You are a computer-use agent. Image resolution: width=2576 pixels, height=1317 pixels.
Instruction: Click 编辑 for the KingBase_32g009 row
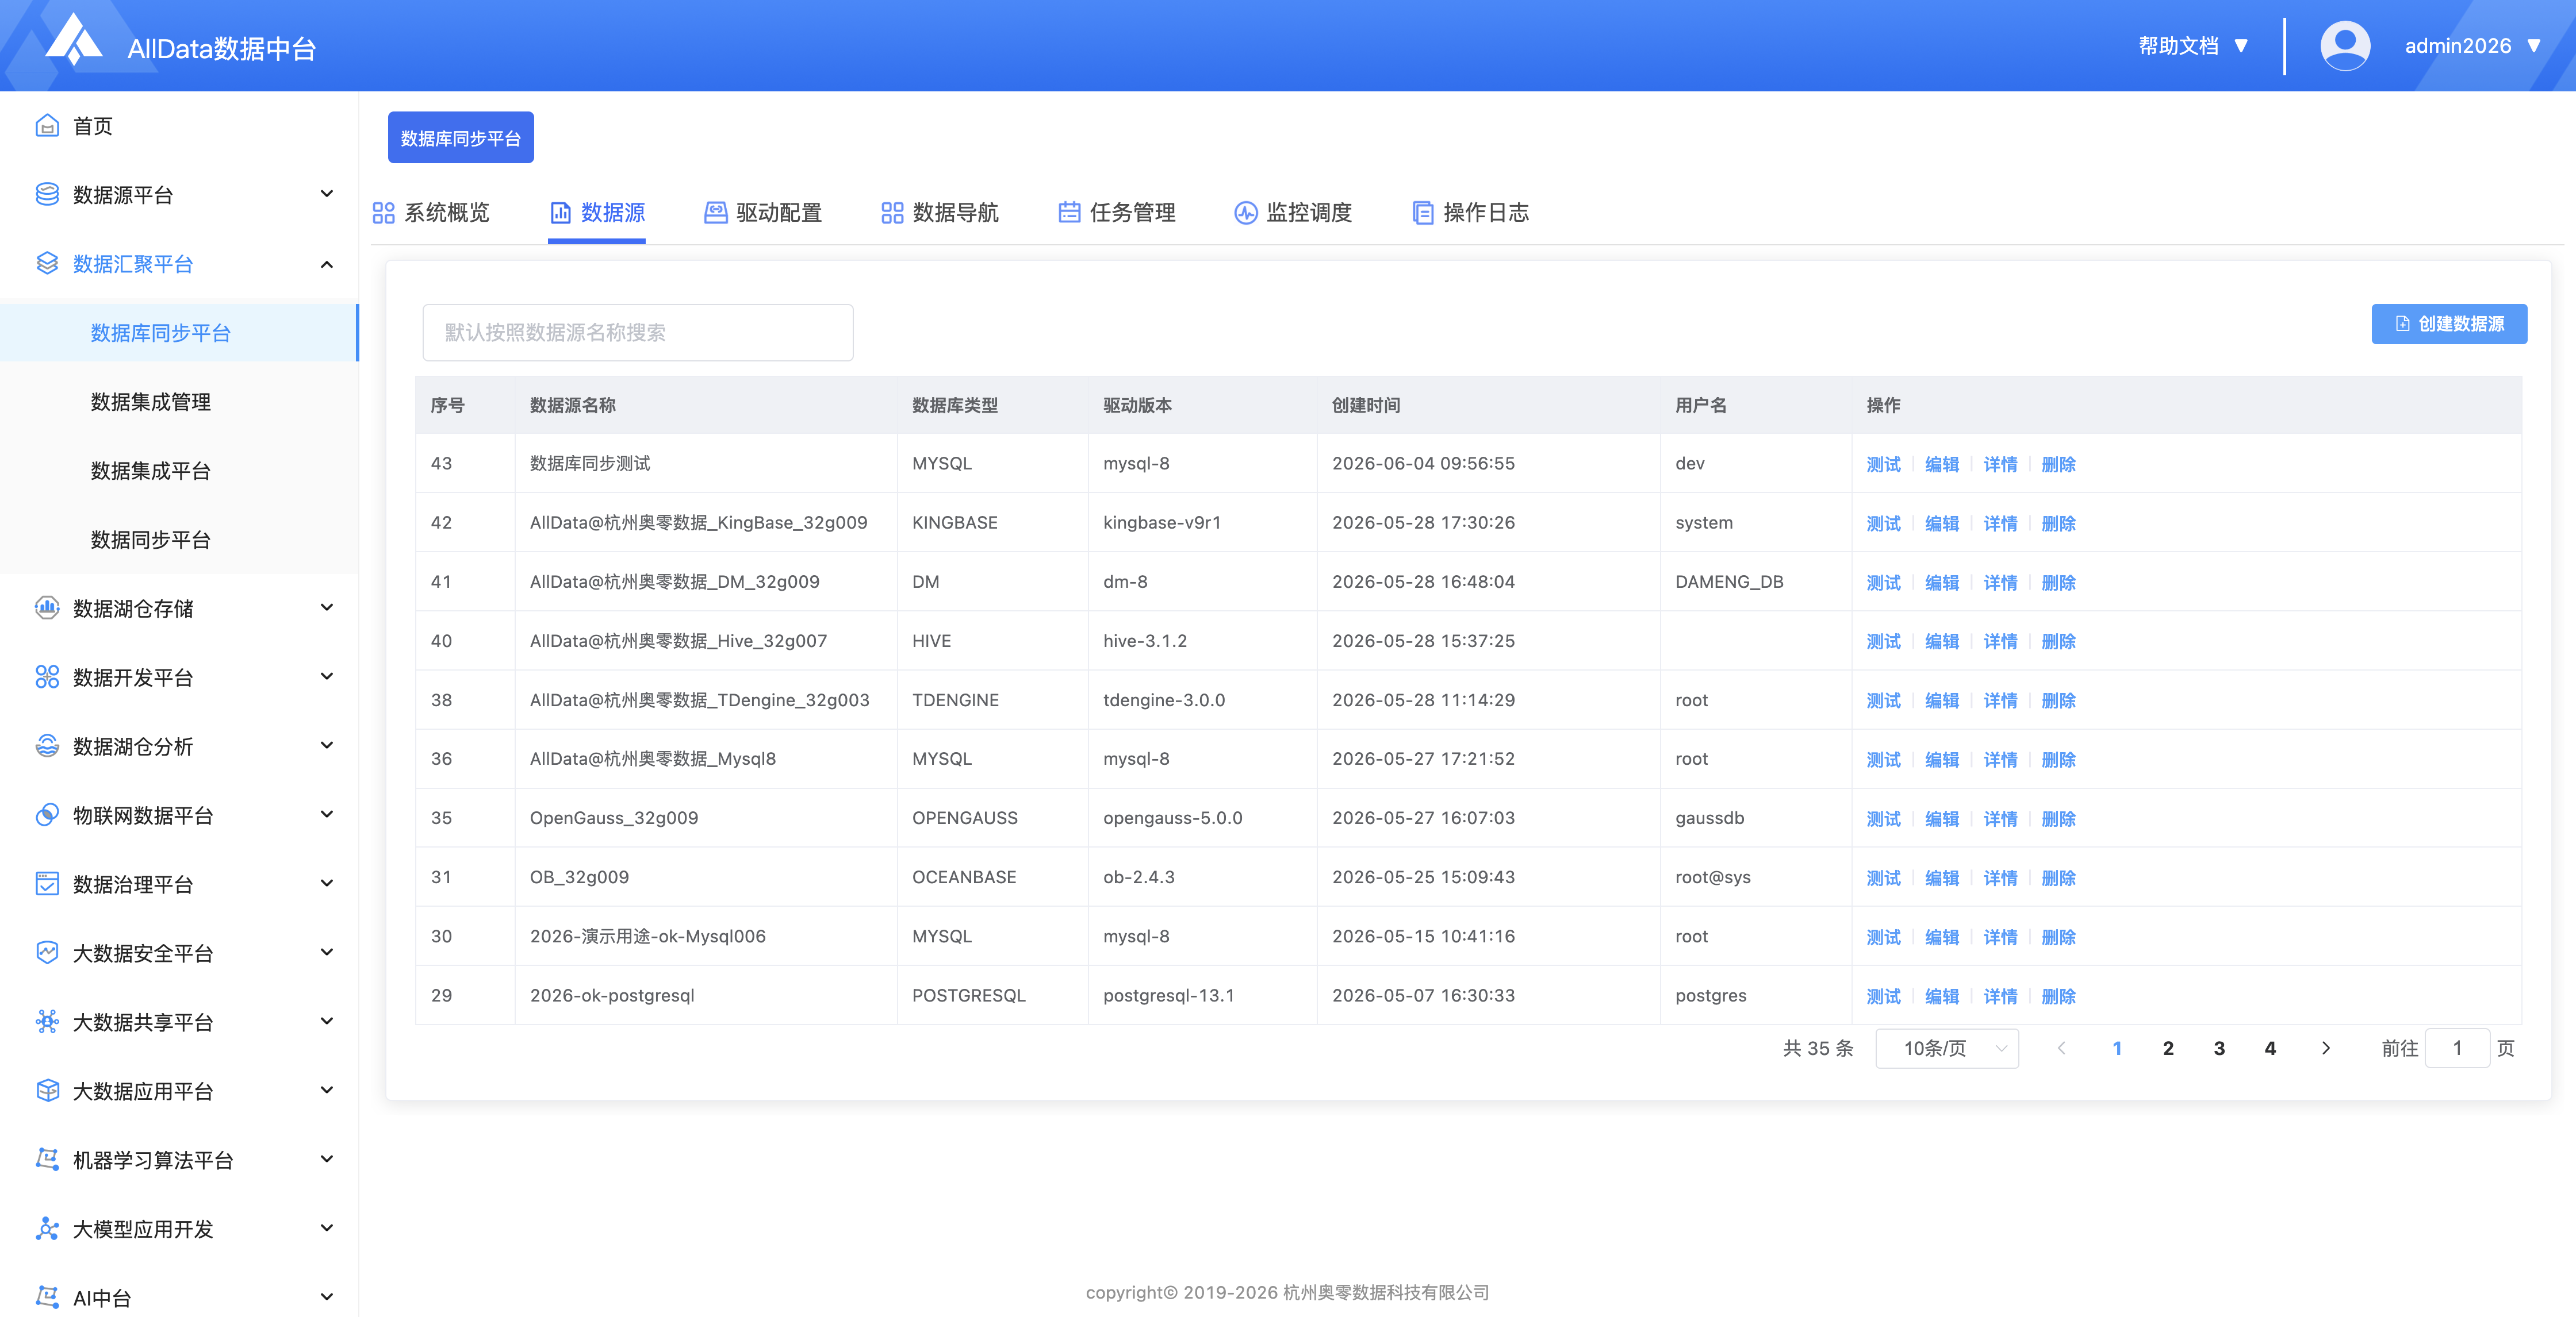[1942, 523]
